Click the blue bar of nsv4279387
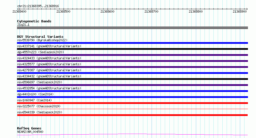Viewport: 256px width, 138px height. click(x=132, y=73)
